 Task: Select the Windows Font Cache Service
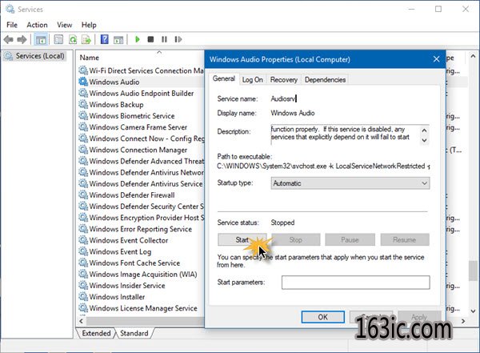[142, 263]
